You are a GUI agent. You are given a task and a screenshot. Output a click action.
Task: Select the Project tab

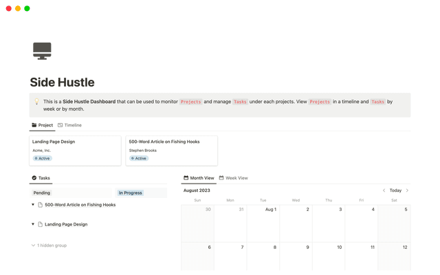click(42, 125)
